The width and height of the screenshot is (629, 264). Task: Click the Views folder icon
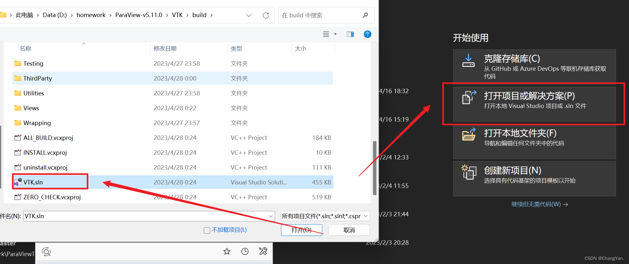coord(18,108)
